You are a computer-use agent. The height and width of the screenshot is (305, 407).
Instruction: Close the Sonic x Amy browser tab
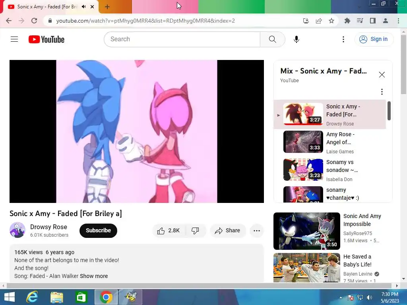tap(92, 7)
